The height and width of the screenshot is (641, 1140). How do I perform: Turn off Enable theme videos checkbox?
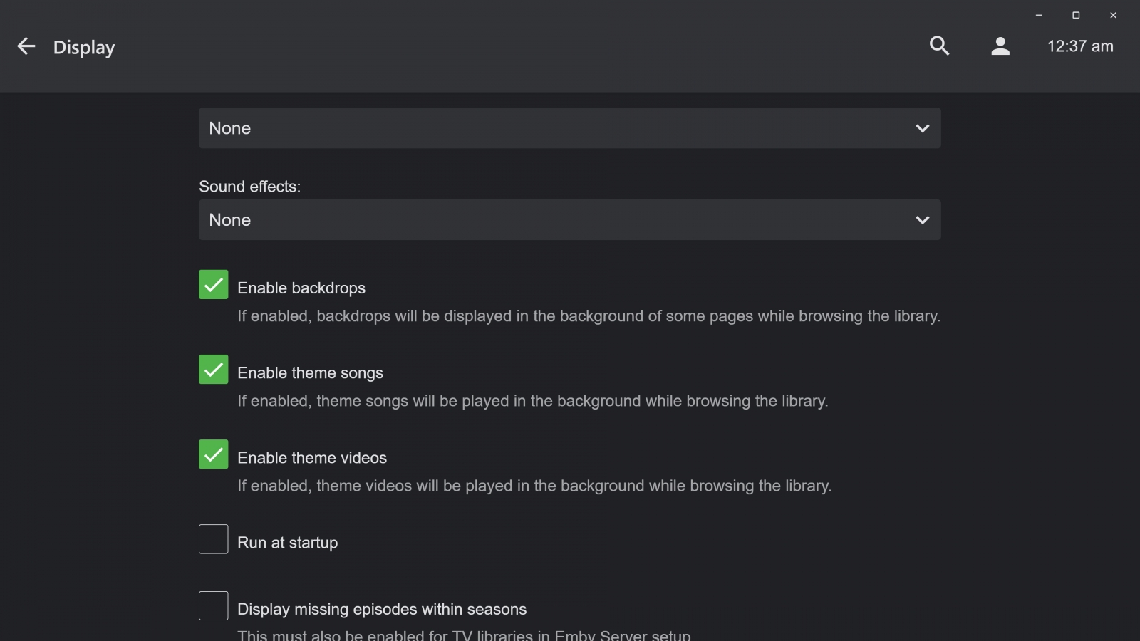tap(214, 454)
